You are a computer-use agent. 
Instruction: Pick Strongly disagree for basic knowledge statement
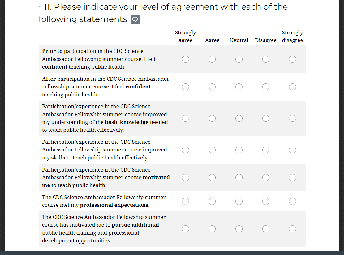[292, 118]
